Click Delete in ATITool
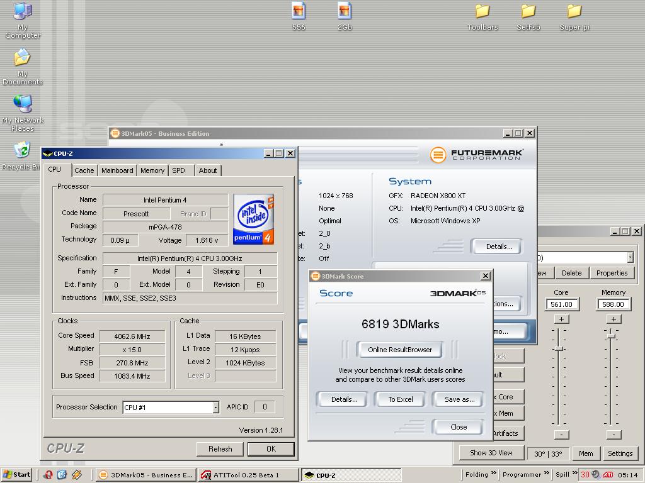645x483 pixels. click(x=571, y=273)
